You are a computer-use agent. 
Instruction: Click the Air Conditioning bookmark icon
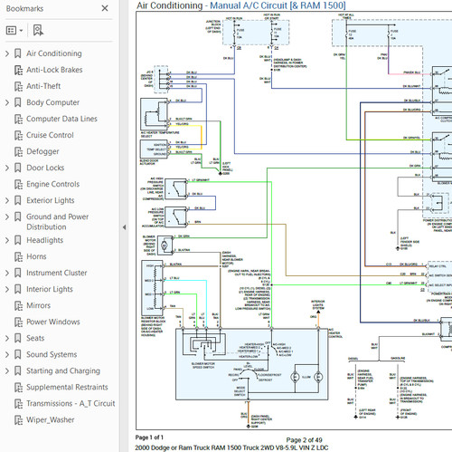(x=18, y=53)
